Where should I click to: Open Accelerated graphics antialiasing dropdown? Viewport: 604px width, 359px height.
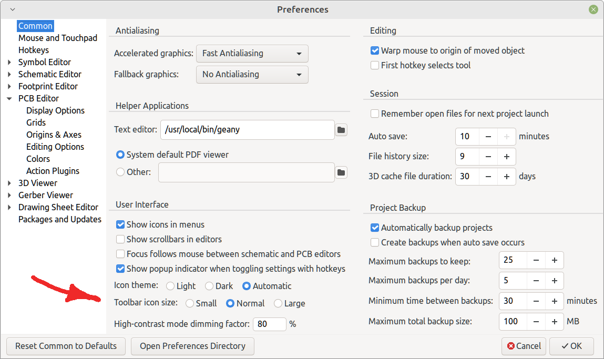click(x=252, y=54)
